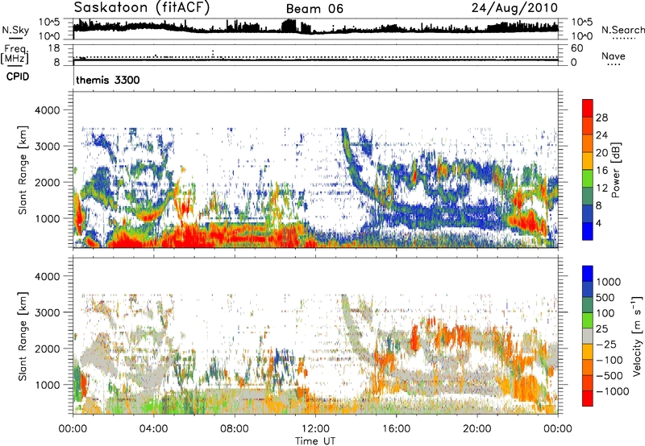Click the '04:00' time axis tick label
Viewport: 645px width, 446px height.
coord(154,429)
